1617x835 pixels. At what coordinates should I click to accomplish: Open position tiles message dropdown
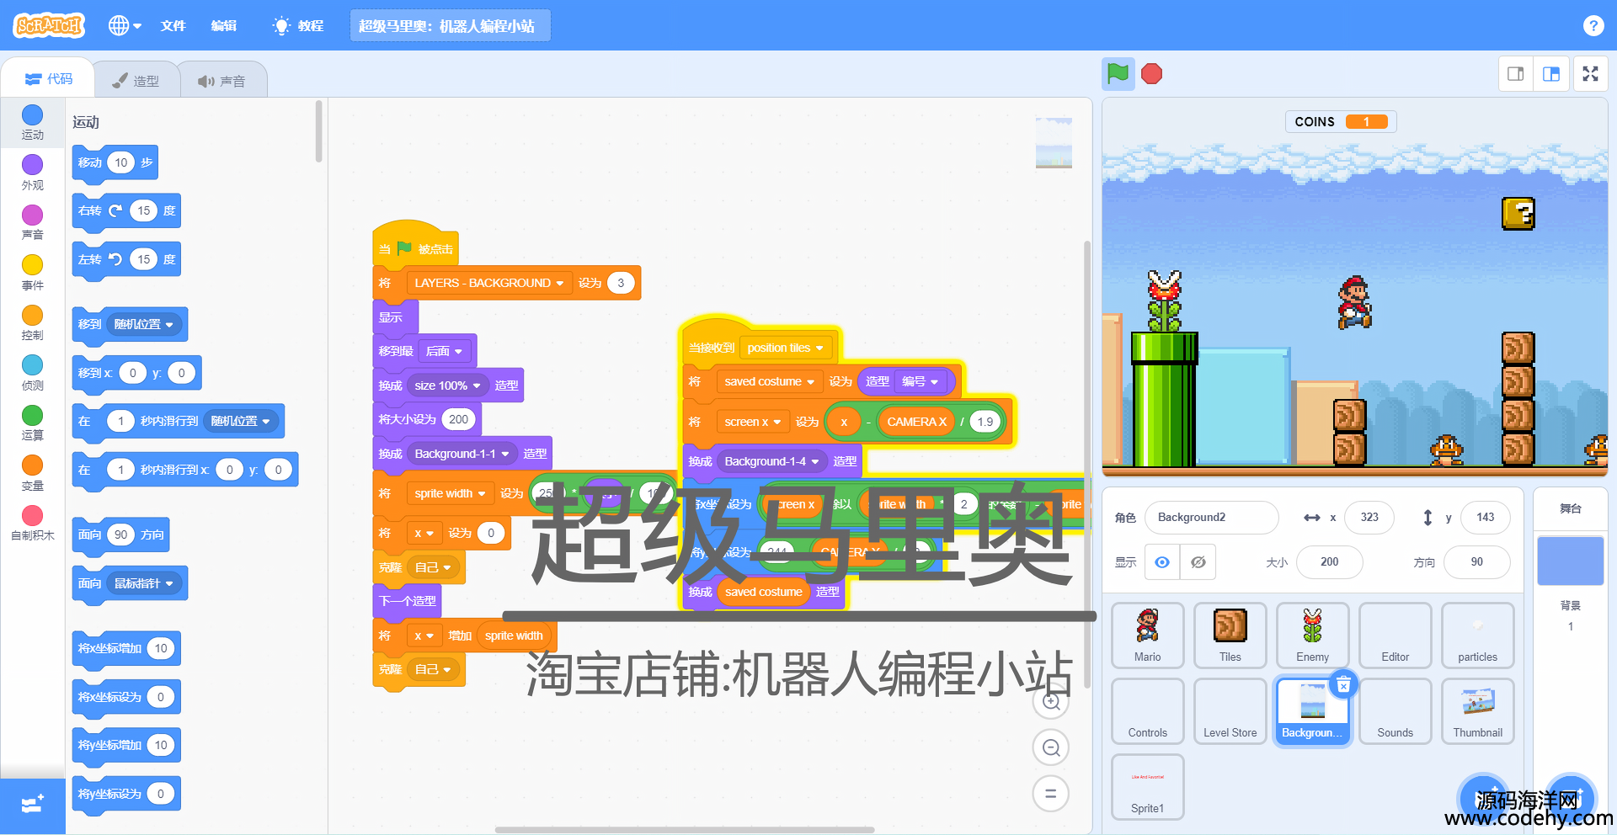[x=785, y=348]
